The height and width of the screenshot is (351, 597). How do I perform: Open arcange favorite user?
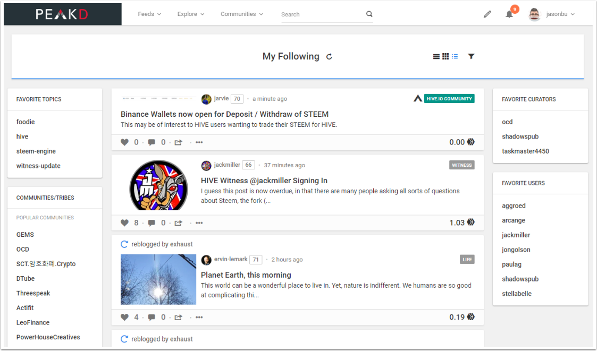point(513,220)
